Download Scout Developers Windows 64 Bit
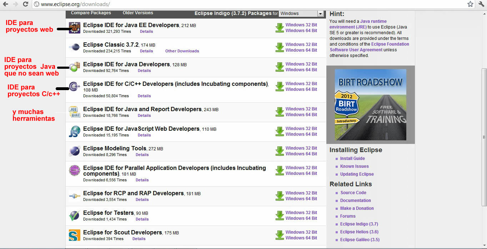Image resolution: width=487 pixels, height=249 pixels. [x=301, y=238]
